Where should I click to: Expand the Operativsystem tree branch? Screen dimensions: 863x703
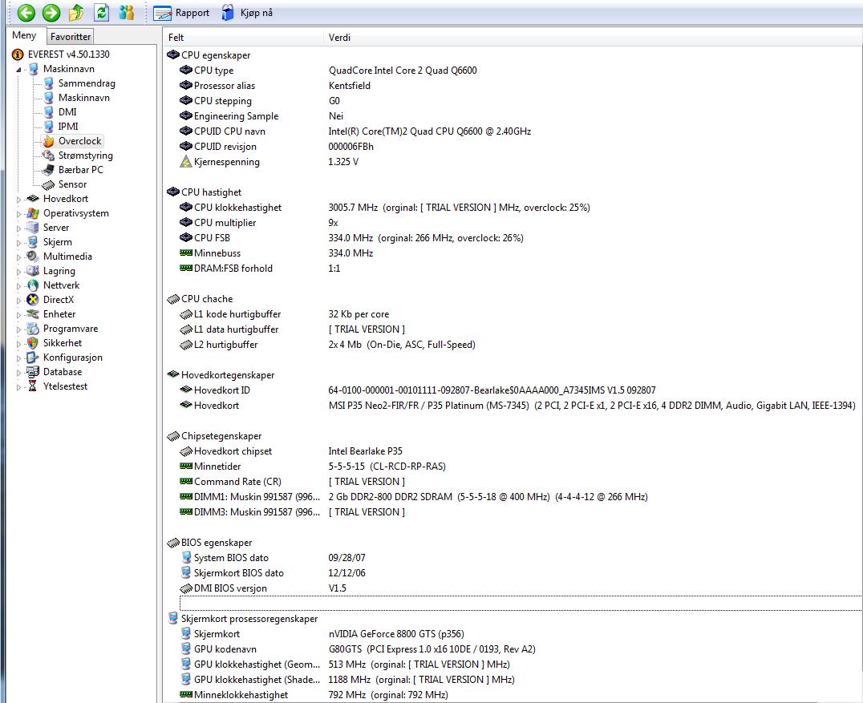click(x=18, y=214)
